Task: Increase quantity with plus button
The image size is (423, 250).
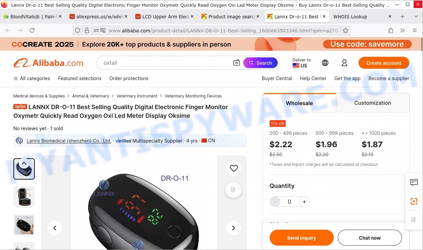Action: pyautogui.click(x=304, y=202)
